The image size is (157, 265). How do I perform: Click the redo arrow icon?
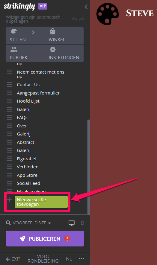pyautogui.click(x=82, y=19)
